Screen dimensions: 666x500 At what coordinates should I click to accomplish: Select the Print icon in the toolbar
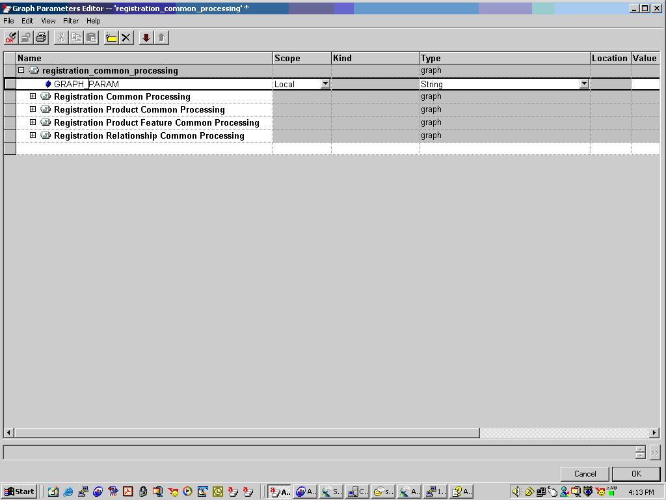[40, 37]
